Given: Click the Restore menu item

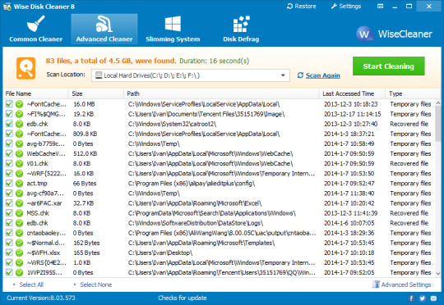Looking at the screenshot, I should (x=301, y=7).
